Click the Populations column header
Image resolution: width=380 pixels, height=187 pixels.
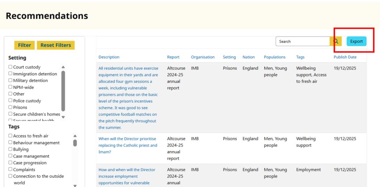tap(275, 57)
